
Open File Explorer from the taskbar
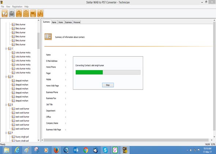click(x=7, y=150)
